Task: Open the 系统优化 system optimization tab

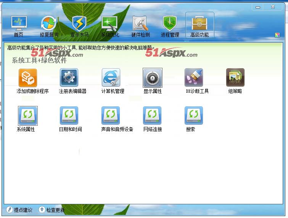Action: [x=110, y=26]
